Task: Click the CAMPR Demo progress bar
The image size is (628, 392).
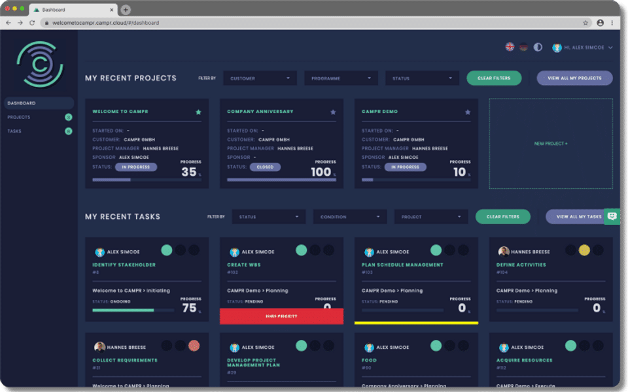Action: click(416, 180)
